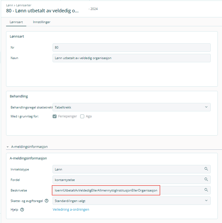Enable the Aga checkbox

click(82, 116)
